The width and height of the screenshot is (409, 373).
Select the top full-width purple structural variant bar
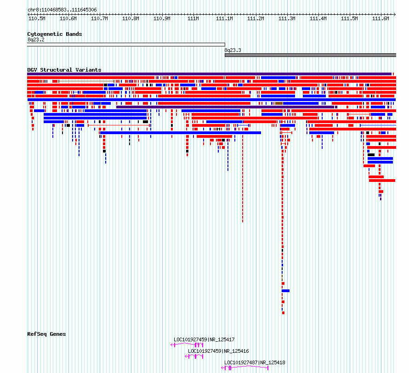click(x=210, y=74)
